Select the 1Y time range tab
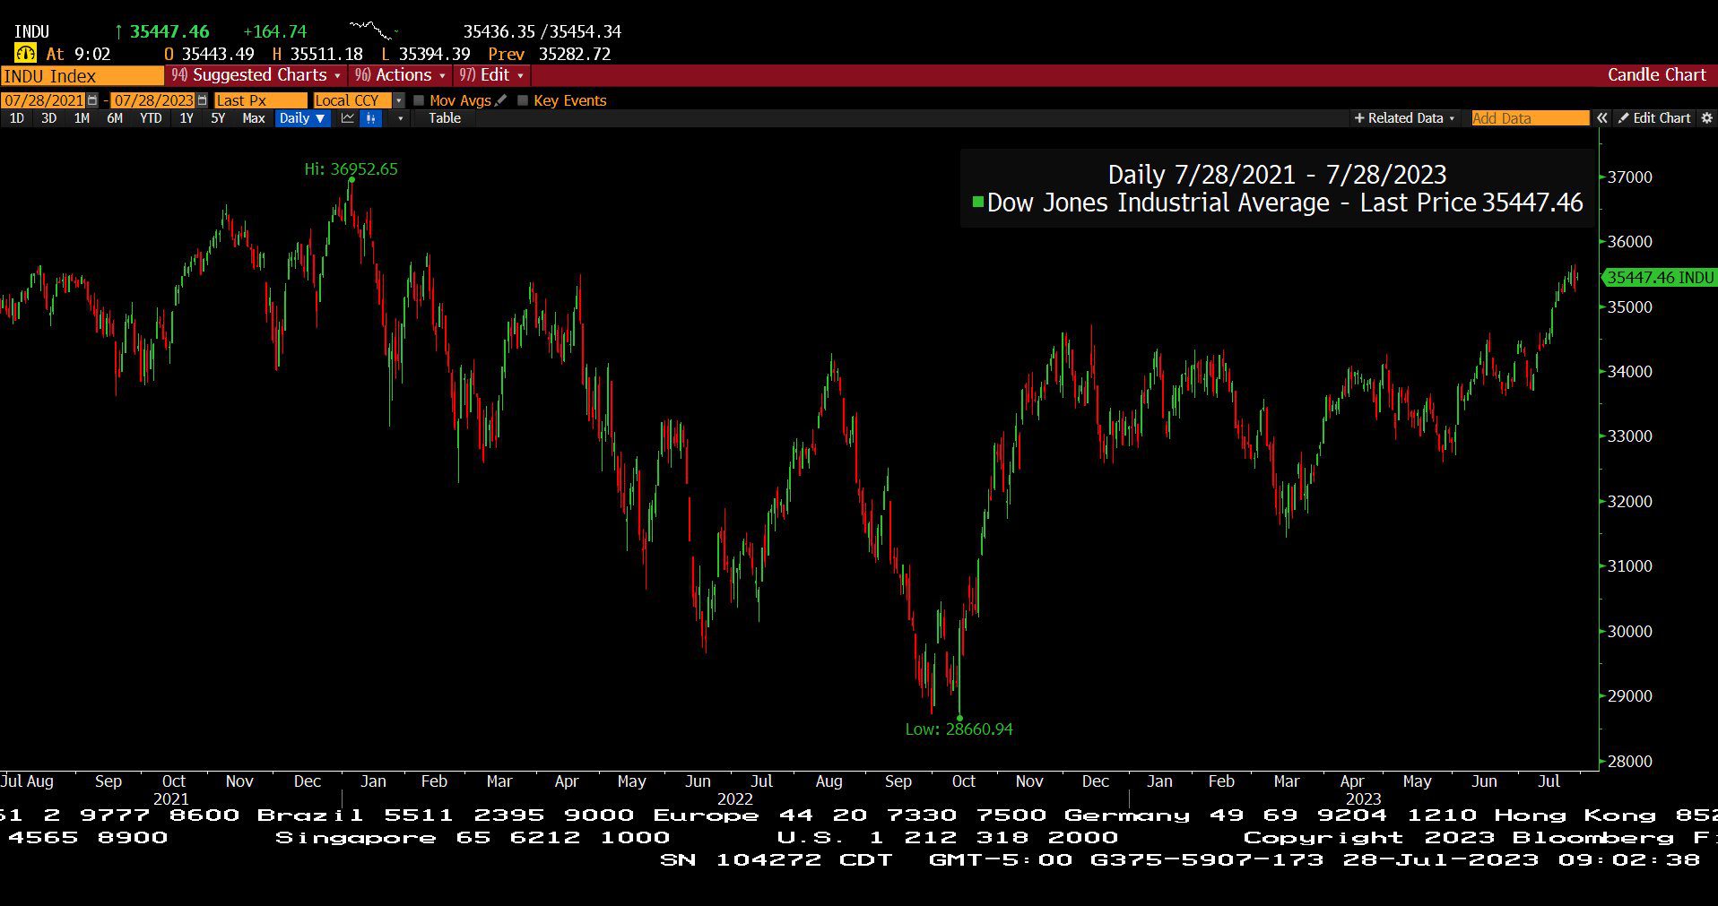This screenshot has height=906, width=1718. [x=187, y=118]
